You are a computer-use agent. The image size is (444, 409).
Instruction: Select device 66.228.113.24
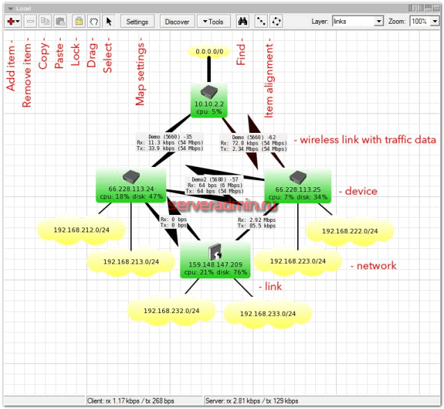click(131, 185)
